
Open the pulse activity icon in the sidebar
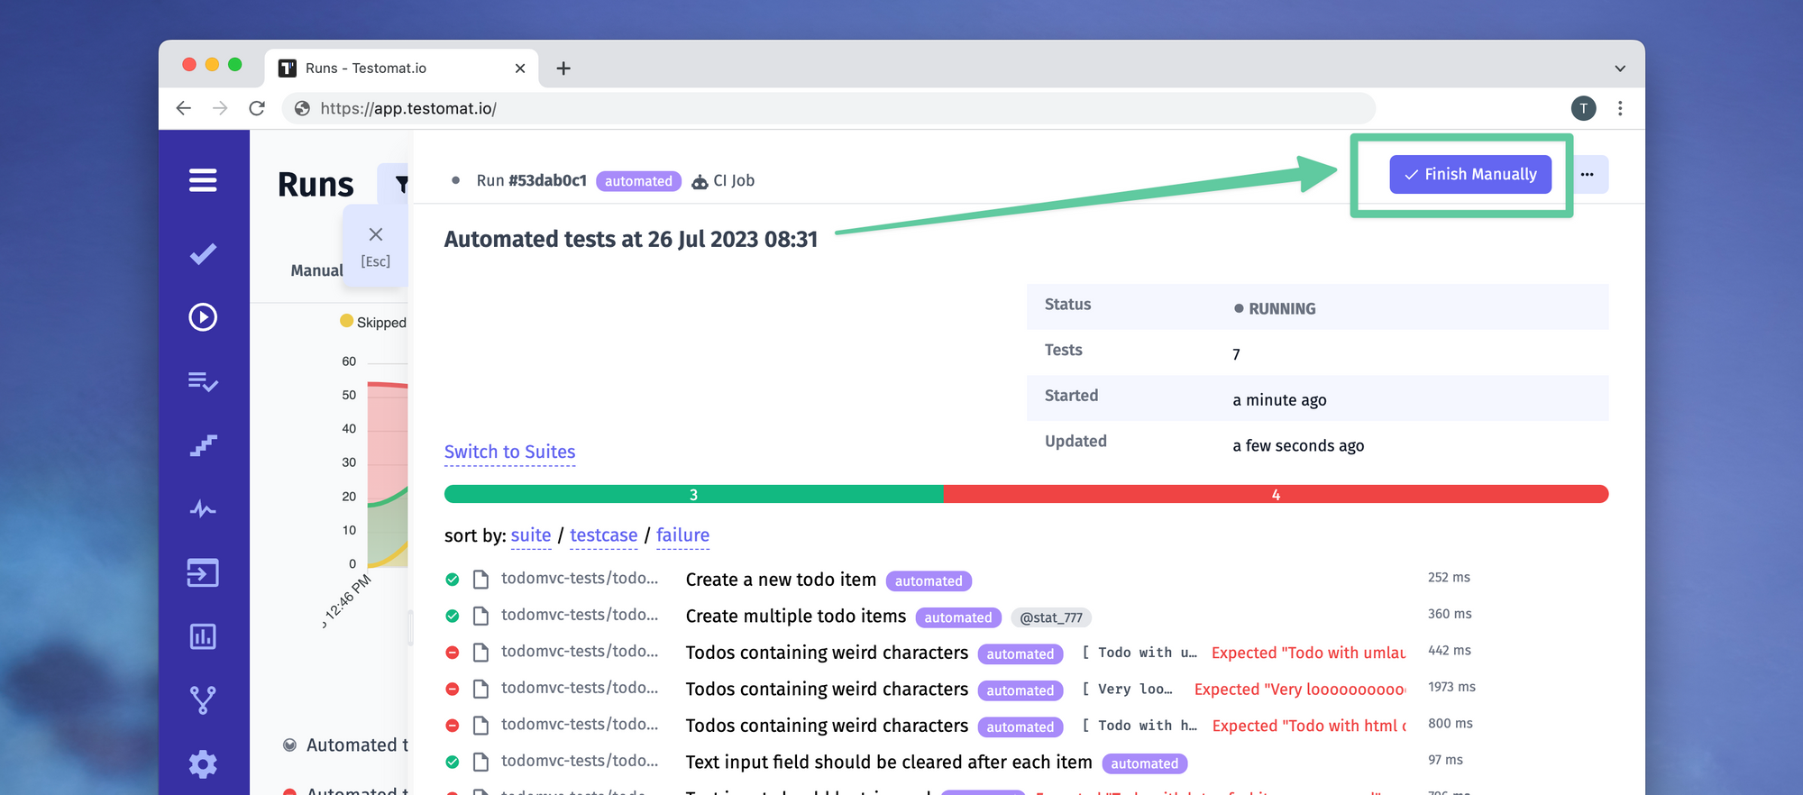(203, 509)
